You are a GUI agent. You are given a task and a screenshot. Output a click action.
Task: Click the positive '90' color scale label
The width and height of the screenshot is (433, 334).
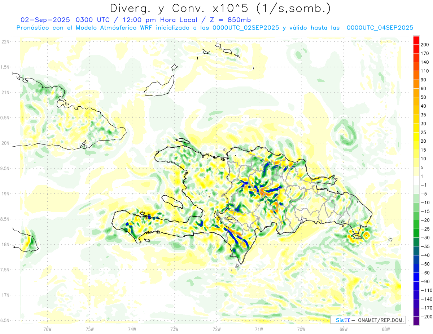pos(424,80)
